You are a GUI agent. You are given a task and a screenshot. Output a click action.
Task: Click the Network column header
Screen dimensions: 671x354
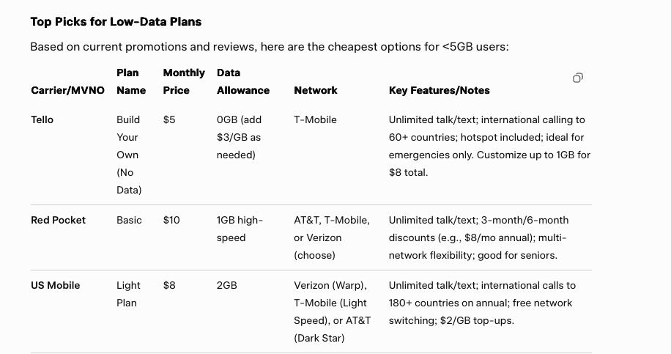(316, 90)
